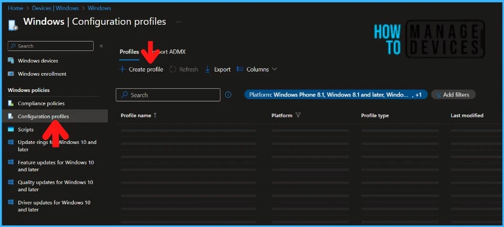This screenshot has height=227, width=504.
Task: Open Driver updates for Windows 10 and later
Action: pos(54,206)
